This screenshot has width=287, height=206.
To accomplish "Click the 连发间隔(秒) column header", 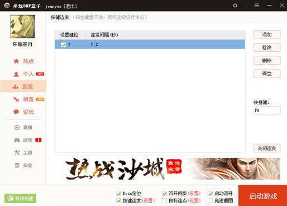I will pos(104,35).
